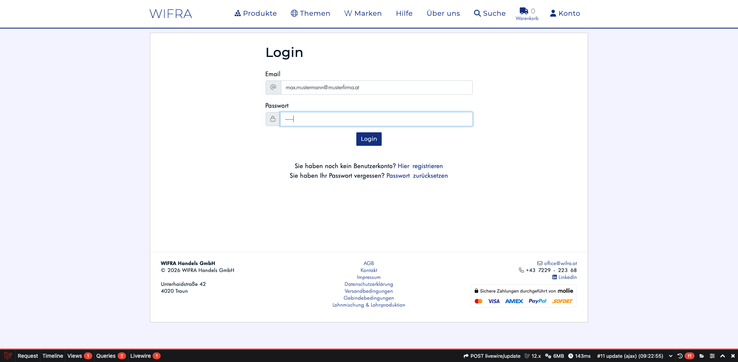738x362 pixels.
Task: Collapse the debugbar with the chevron
Action: [723, 356]
